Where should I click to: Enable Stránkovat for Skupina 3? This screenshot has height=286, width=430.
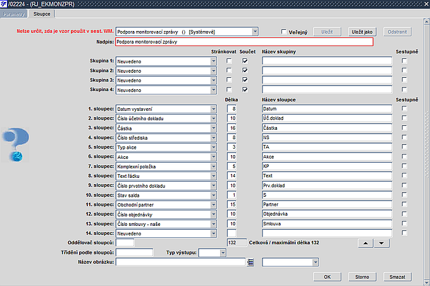229,80
